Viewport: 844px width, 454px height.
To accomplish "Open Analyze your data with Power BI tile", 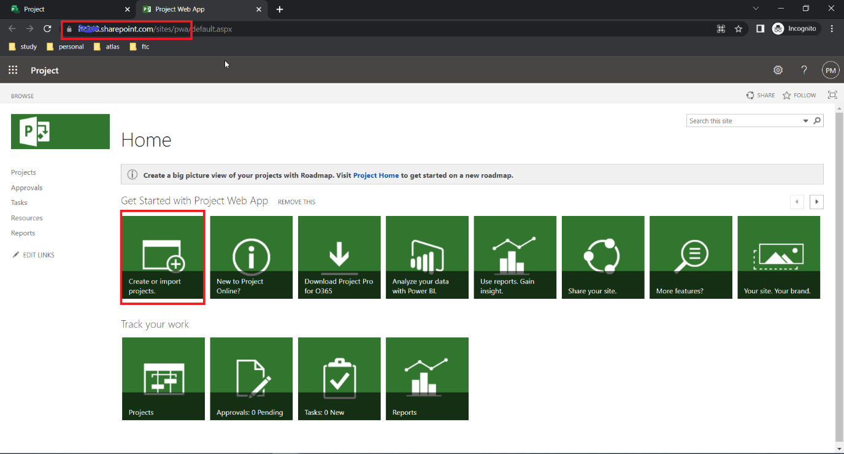I will point(427,257).
